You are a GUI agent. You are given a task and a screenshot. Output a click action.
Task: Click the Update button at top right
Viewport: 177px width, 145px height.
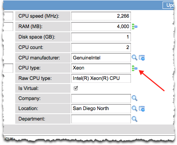tap(169, 5)
